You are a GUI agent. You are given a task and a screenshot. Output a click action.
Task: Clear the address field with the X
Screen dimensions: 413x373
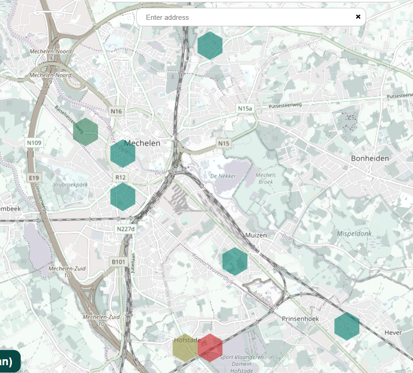pos(358,17)
